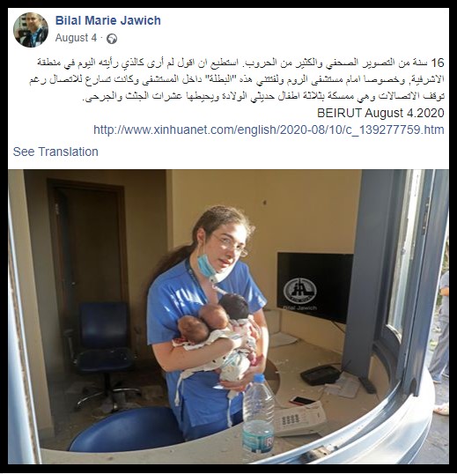Click the last line of Arabic post text

pyautogui.click(x=263, y=96)
